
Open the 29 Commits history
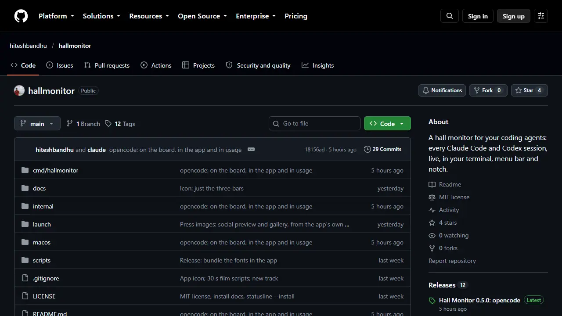382,149
